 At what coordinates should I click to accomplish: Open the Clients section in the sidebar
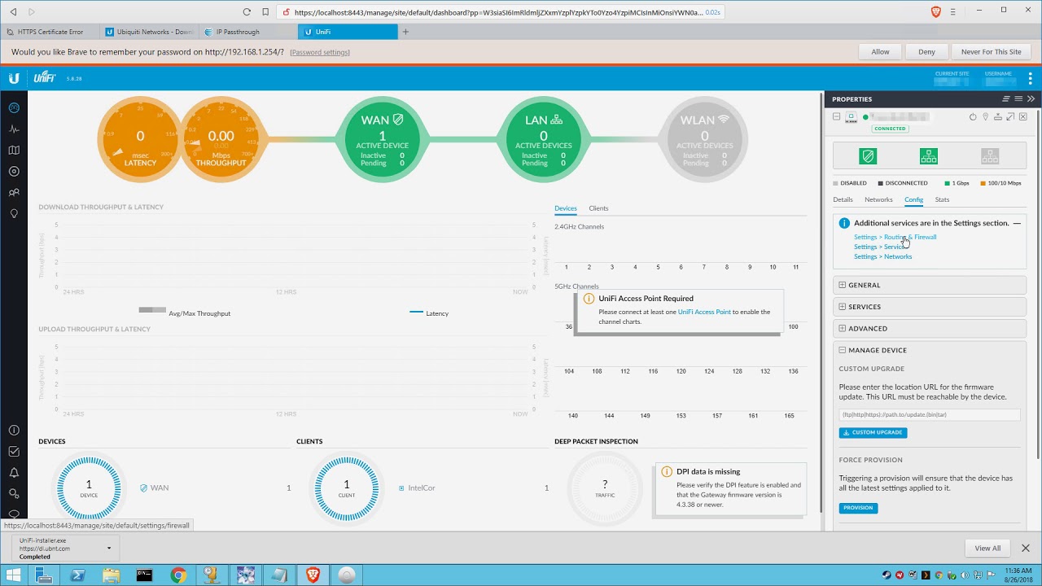pyautogui.click(x=14, y=193)
